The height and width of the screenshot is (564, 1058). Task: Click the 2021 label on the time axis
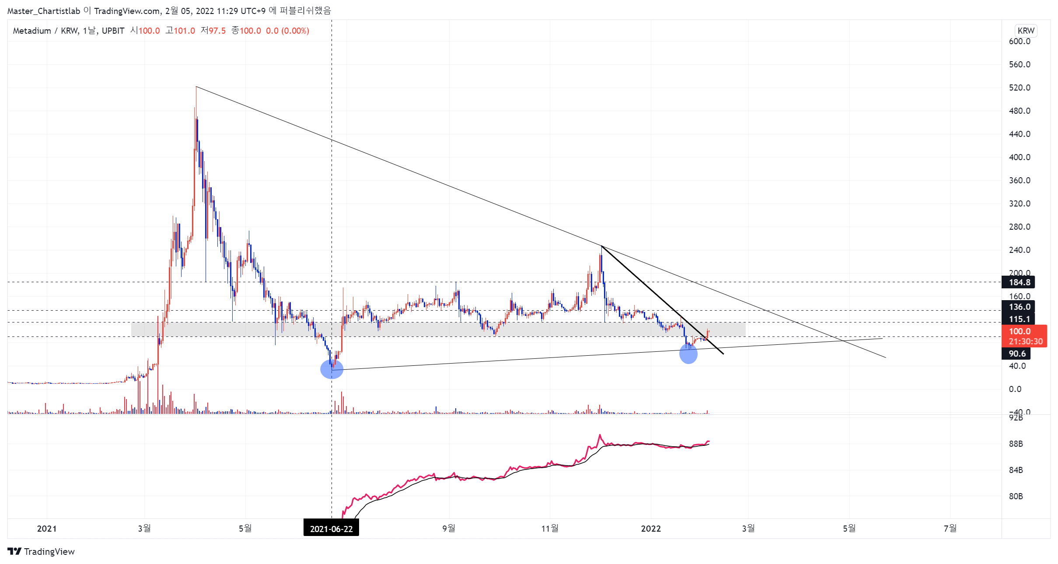point(47,529)
